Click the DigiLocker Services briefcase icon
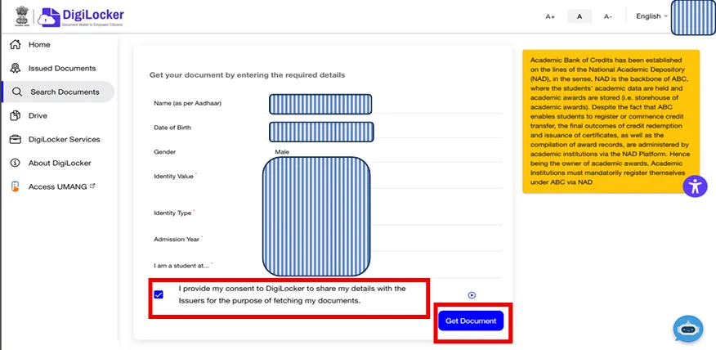Screen dimensions: 716x350 [15, 140]
